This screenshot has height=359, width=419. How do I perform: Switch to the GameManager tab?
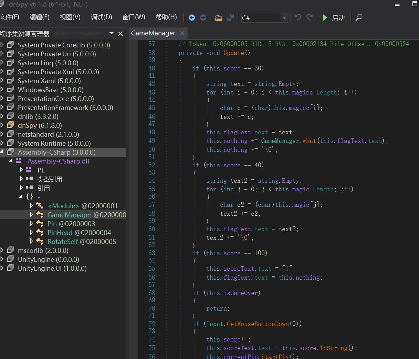pyautogui.click(x=153, y=33)
